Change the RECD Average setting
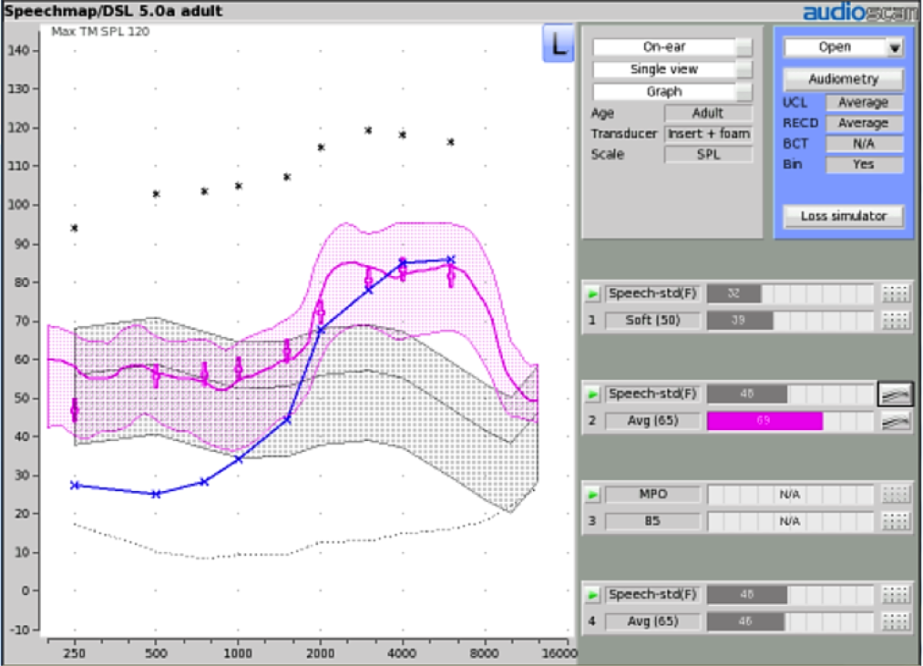Viewport: 923px width, 666px height. [x=864, y=123]
